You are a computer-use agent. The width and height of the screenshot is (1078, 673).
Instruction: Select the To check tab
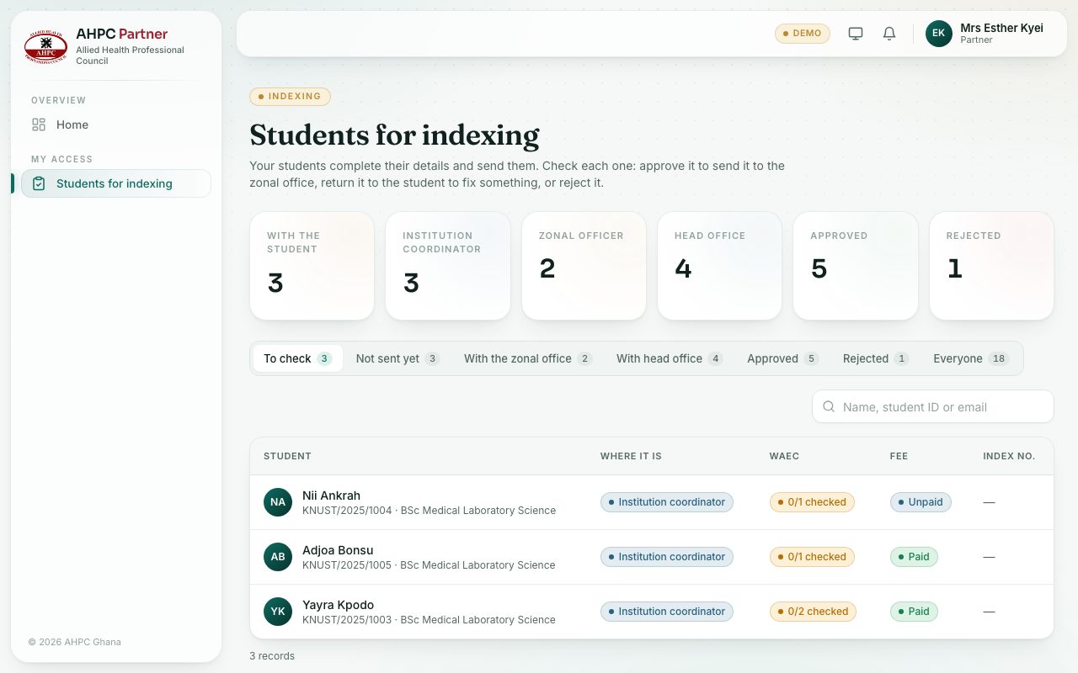(298, 358)
